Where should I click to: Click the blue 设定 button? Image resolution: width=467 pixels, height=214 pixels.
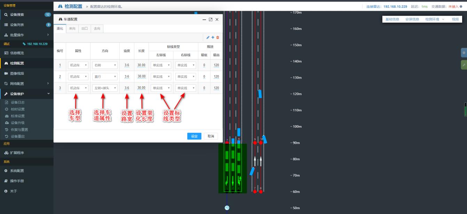194,136
